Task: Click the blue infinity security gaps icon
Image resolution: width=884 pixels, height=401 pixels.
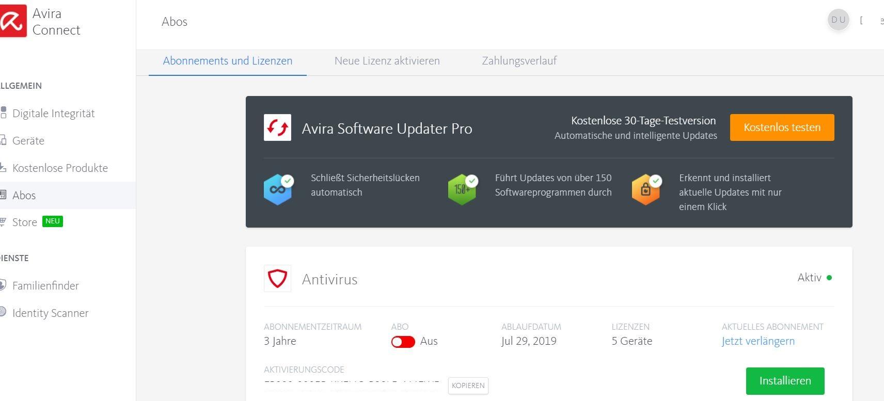Action: point(278,189)
